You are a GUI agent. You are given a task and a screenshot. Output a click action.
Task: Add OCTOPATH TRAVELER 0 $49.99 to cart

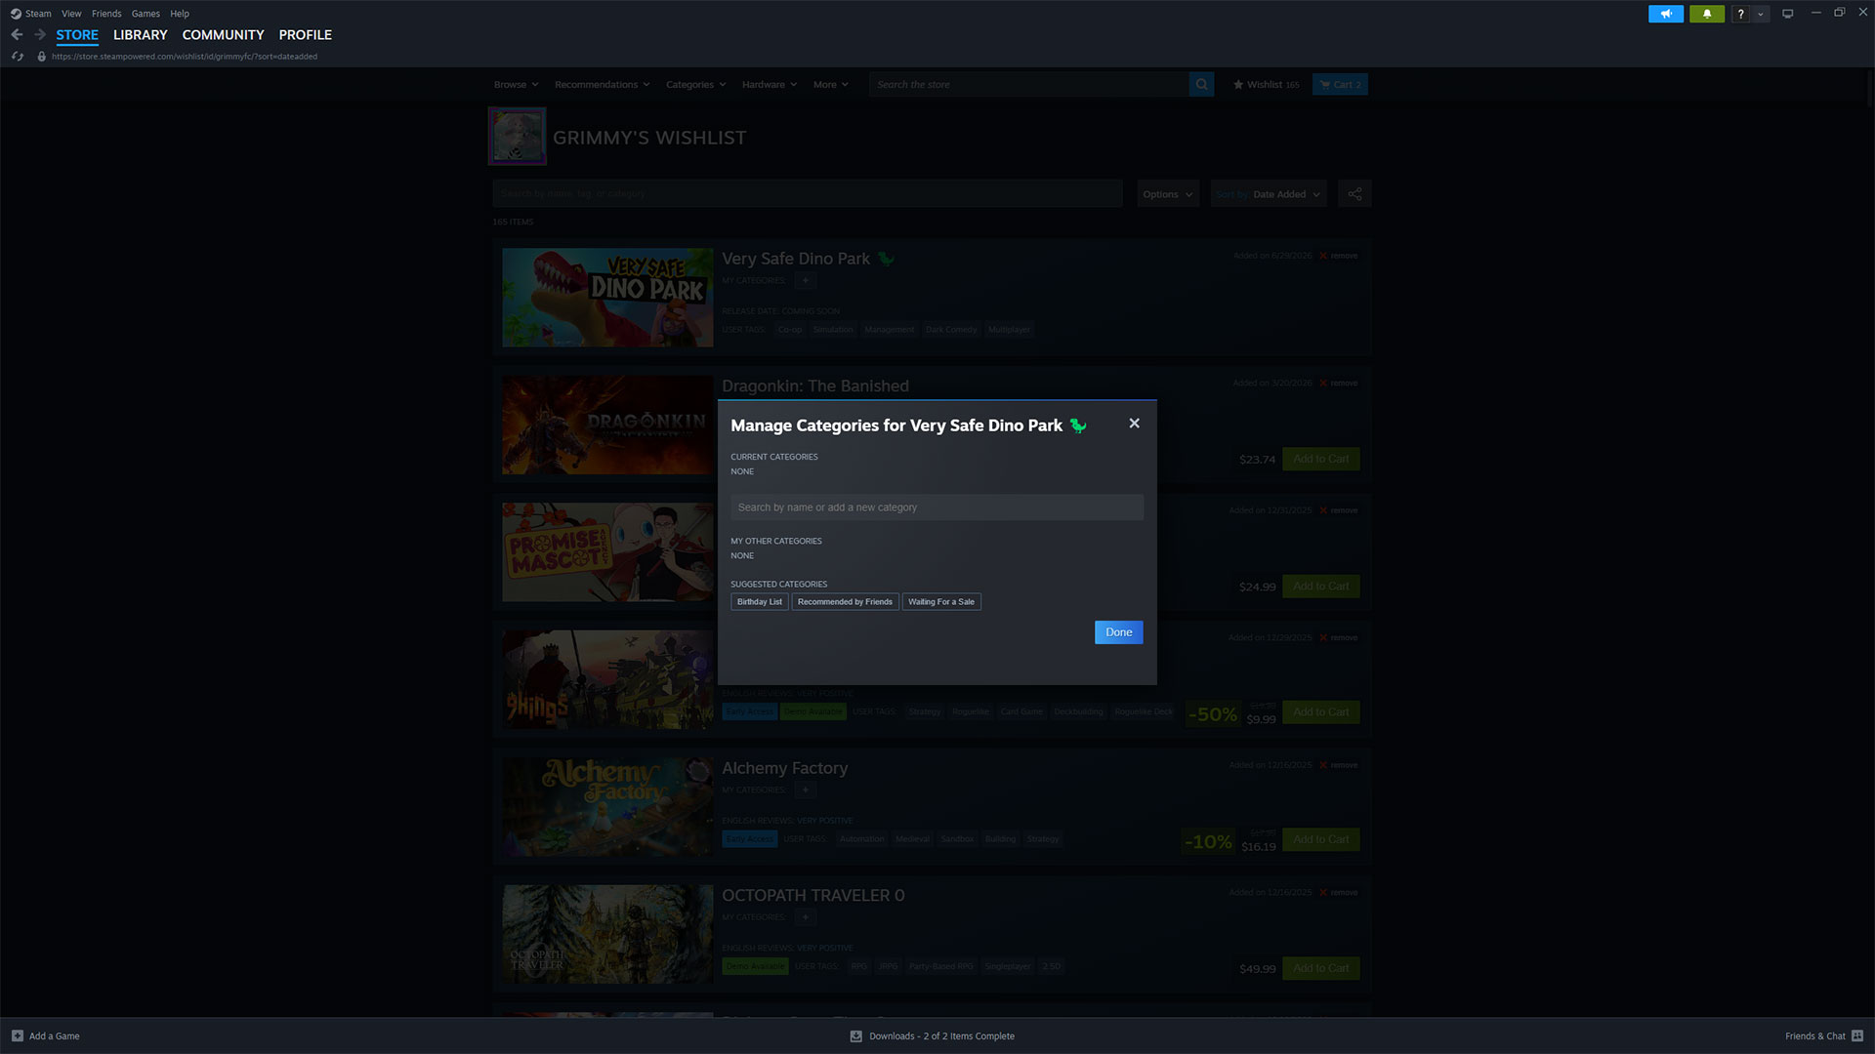1320,968
